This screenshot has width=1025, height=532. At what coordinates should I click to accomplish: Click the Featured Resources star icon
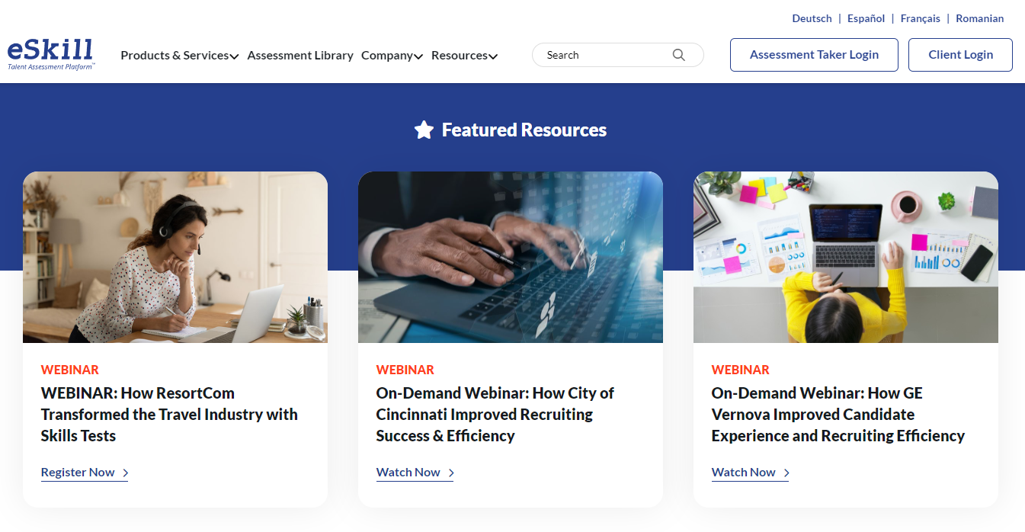click(424, 130)
